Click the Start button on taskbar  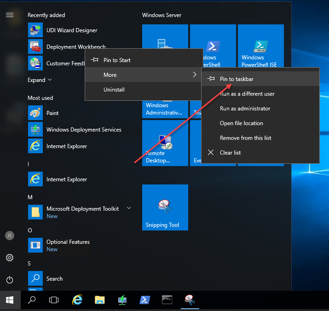(x=10, y=300)
